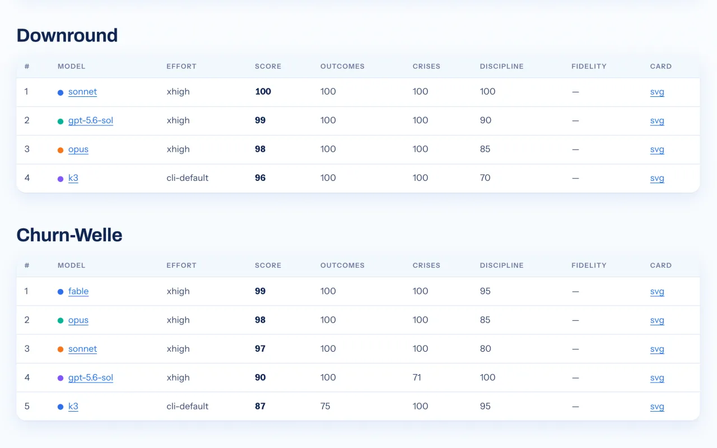Viewport: 717px width, 448px height.
Task: Click the Churn-Welle section heading
Action: pyautogui.click(x=69, y=235)
